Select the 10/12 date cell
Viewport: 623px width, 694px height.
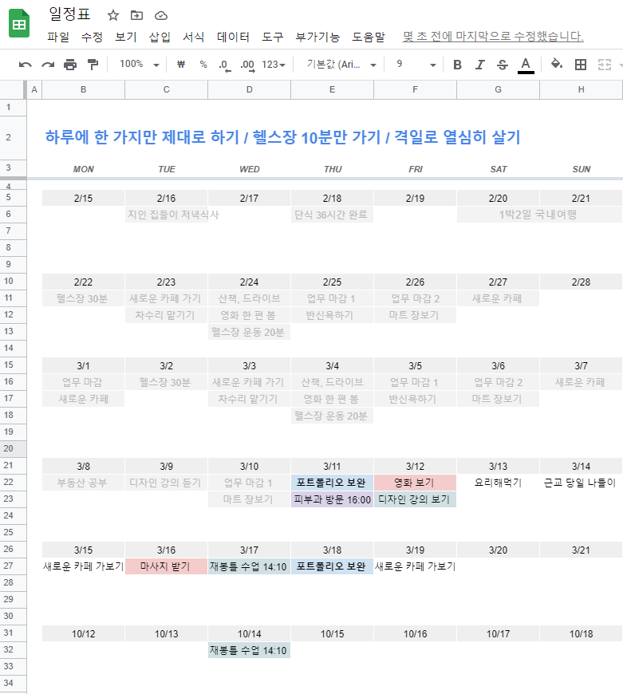point(83,634)
